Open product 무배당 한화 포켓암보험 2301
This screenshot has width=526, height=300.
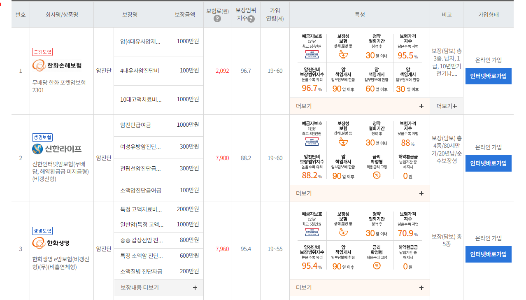pos(59,86)
